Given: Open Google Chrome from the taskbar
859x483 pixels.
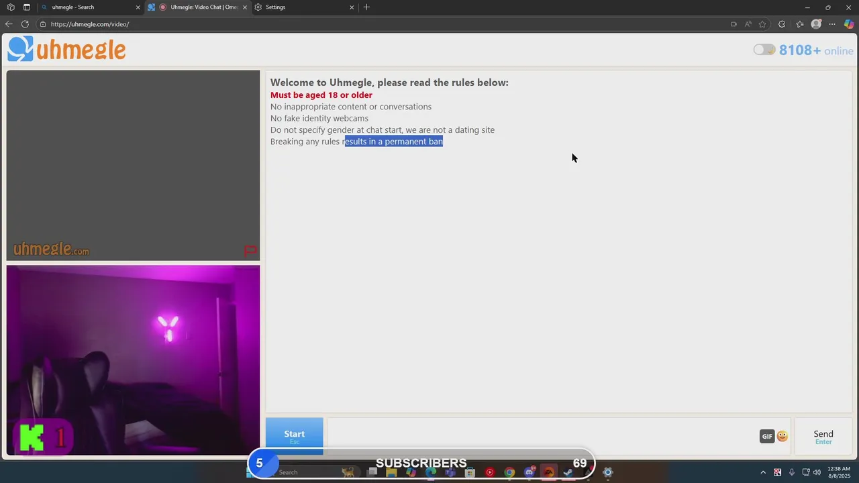Looking at the screenshot, I should [509, 472].
